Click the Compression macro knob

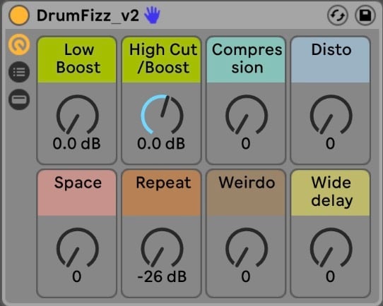[247, 115]
